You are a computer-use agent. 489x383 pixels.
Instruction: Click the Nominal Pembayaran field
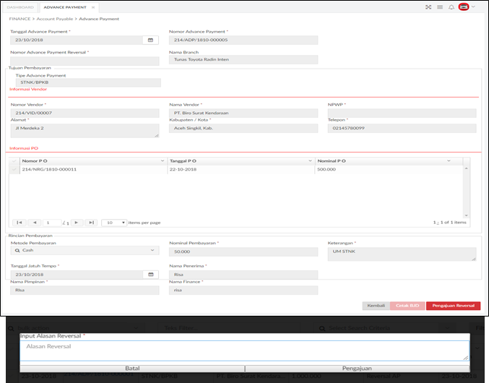pyautogui.click(x=243, y=251)
